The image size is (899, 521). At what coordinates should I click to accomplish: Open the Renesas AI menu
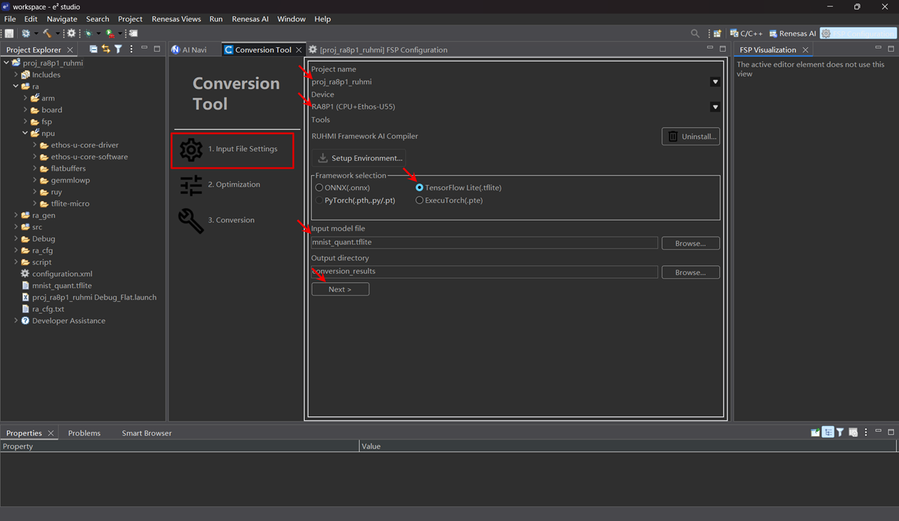pyautogui.click(x=250, y=19)
